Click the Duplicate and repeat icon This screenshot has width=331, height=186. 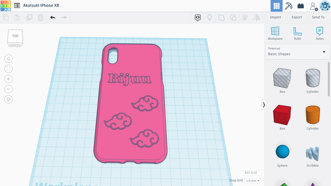coord(29,17)
